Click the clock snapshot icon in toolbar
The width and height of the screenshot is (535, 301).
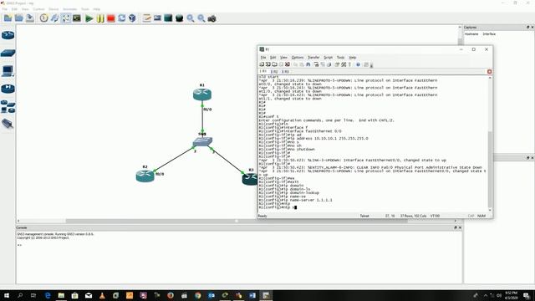tap(43, 18)
